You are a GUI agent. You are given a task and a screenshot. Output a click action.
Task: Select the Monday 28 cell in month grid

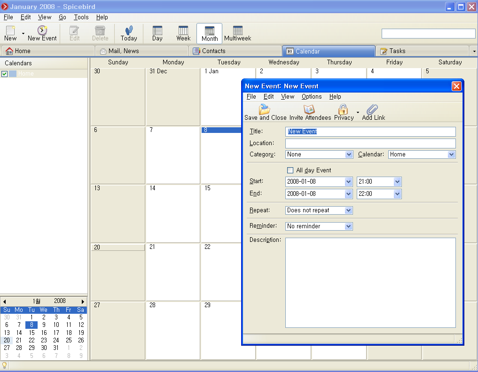[x=173, y=331]
